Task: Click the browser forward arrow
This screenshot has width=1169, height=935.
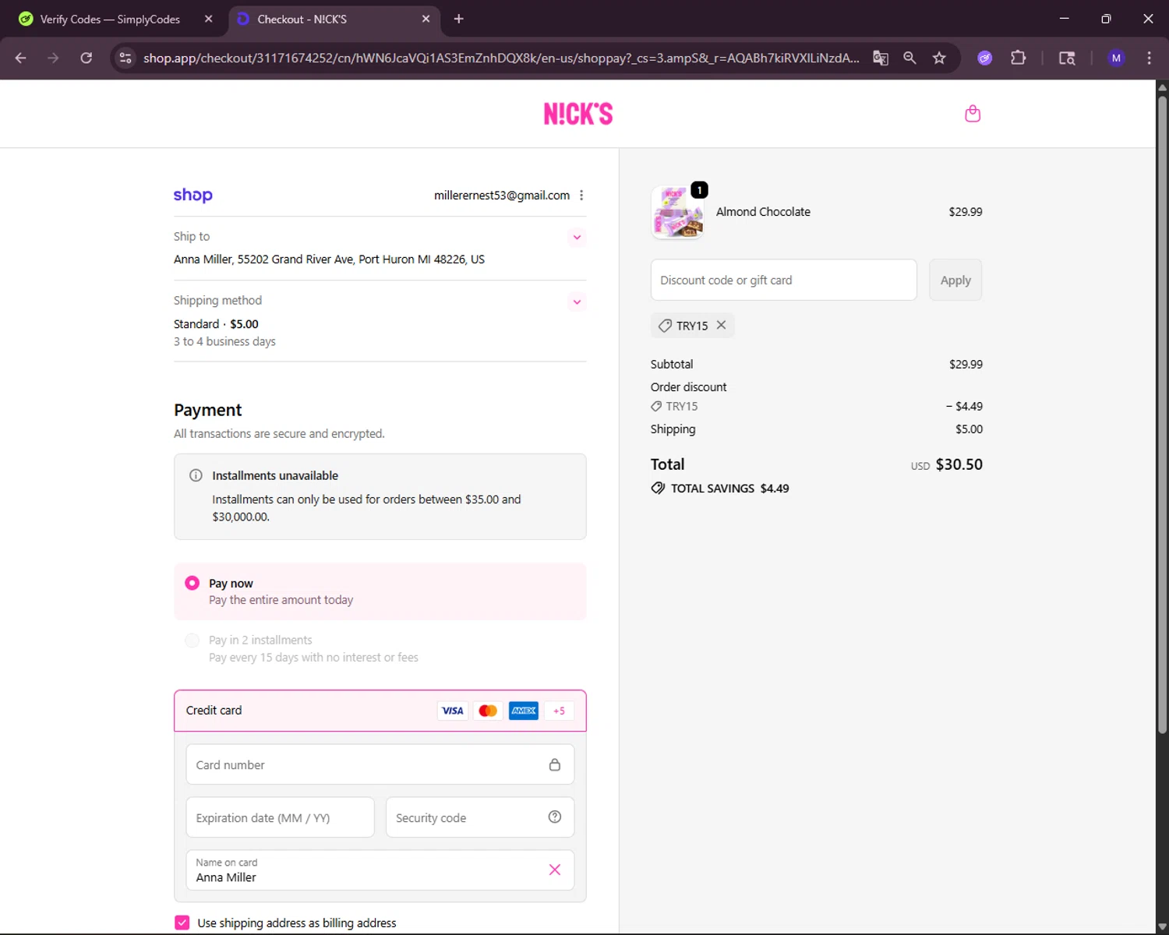Action: pyautogui.click(x=53, y=58)
